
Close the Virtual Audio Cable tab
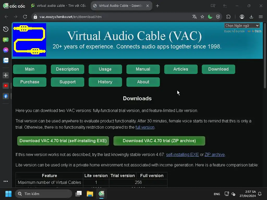pos(148,6)
